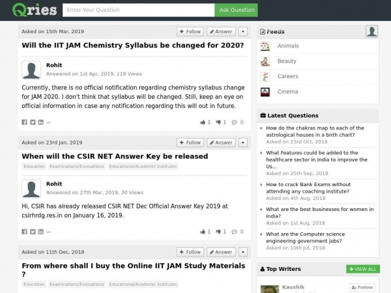Click Kaushik's profile photo

[x=270, y=289]
